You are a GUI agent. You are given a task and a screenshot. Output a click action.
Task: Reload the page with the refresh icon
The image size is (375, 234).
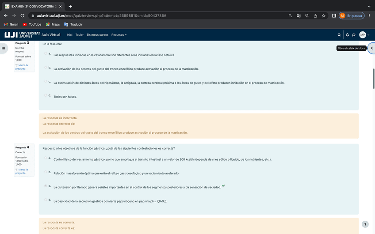23,15
